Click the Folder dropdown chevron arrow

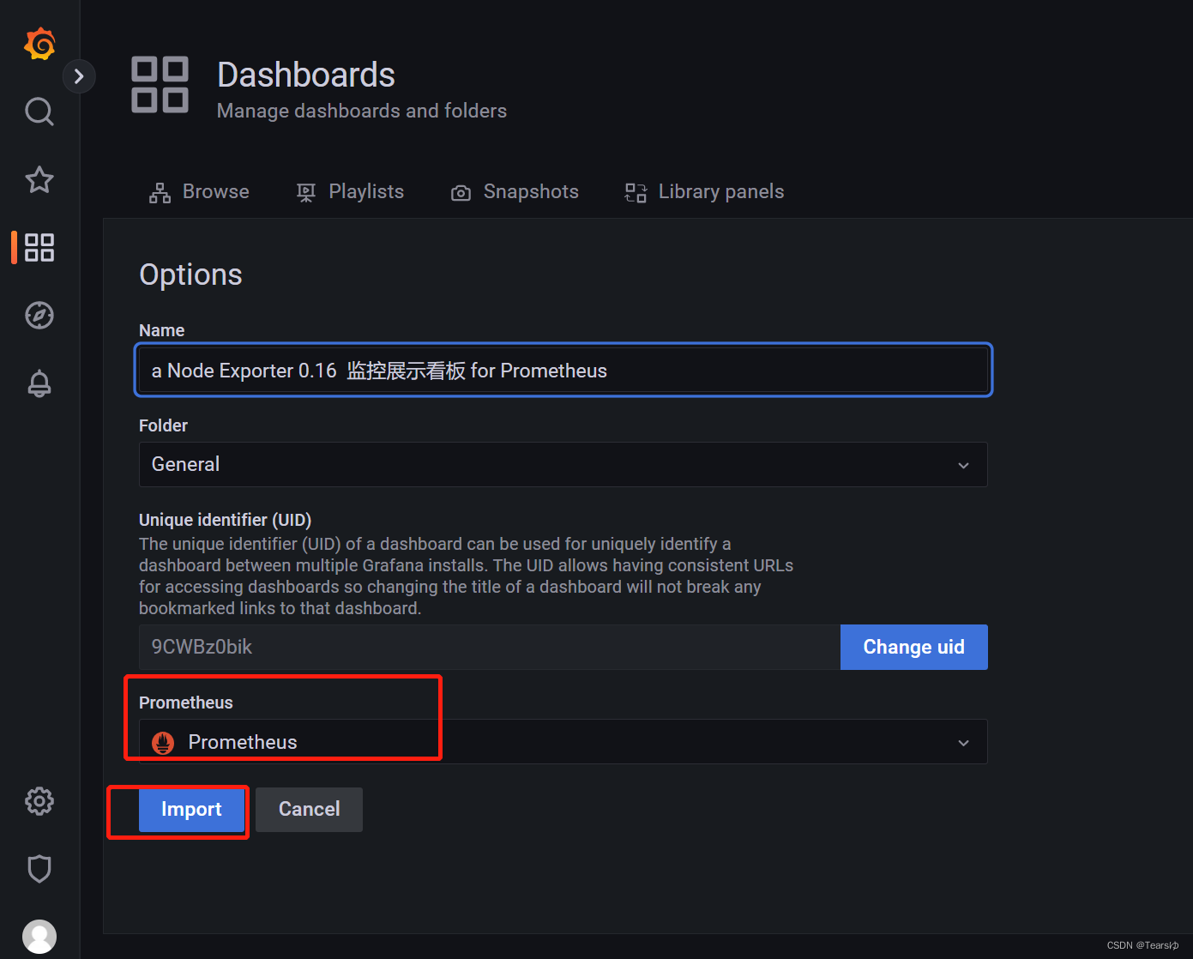963,465
